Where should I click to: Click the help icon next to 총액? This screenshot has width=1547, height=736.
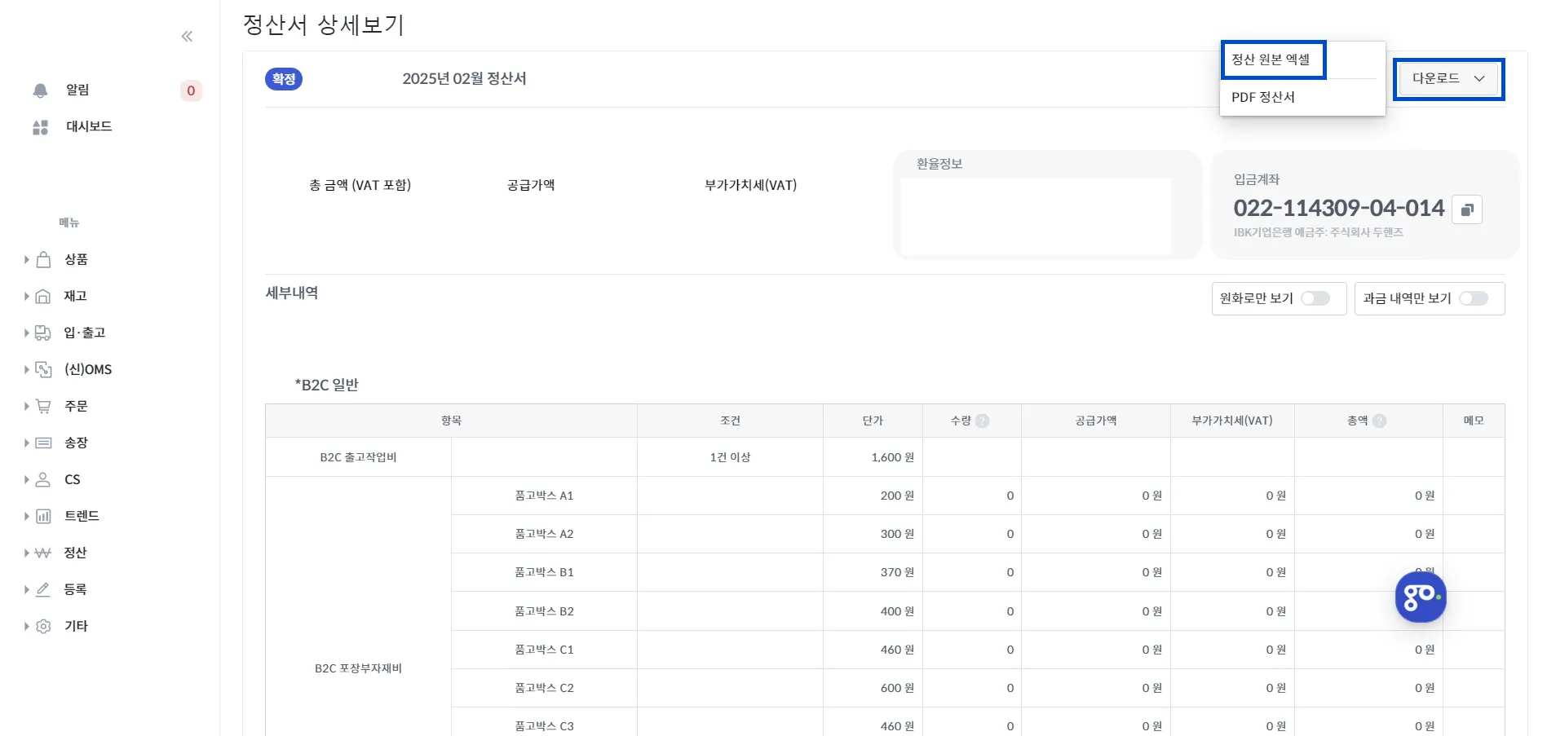tap(1379, 421)
